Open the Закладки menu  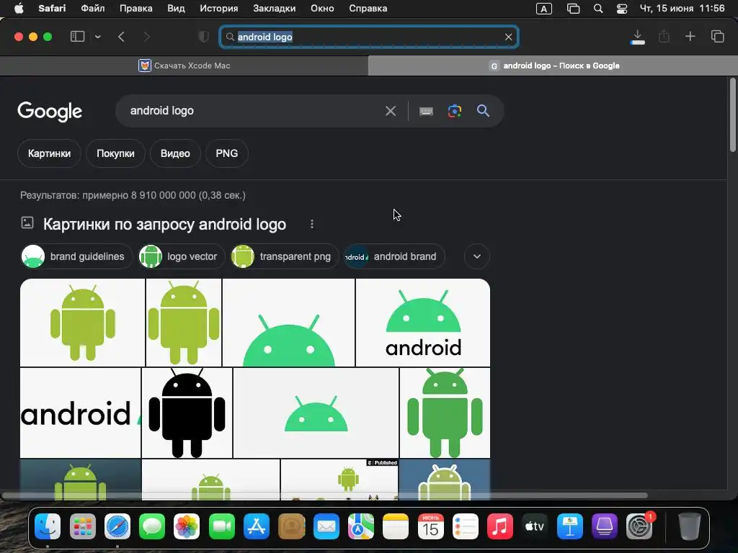tap(275, 9)
